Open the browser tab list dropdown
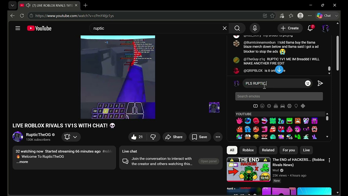Screen dimensions: 348x196 [x=12, y=5]
